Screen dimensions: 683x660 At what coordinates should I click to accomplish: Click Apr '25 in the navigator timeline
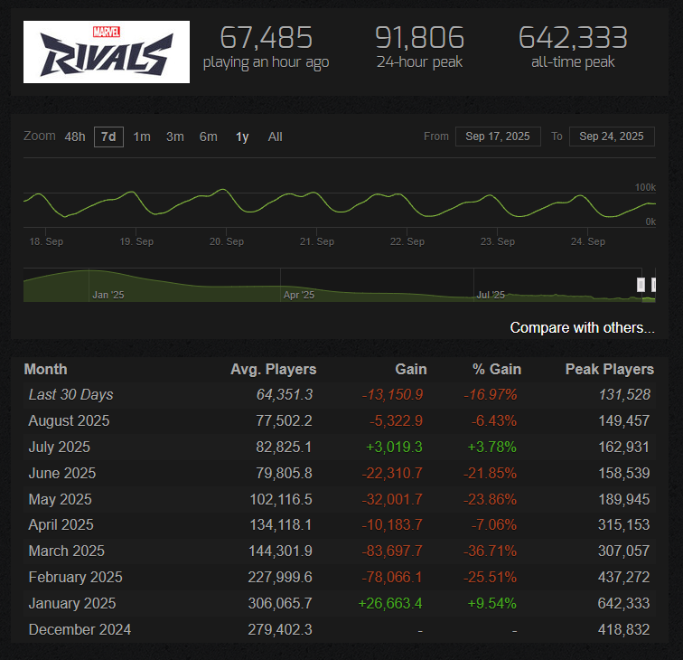click(299, 295)
